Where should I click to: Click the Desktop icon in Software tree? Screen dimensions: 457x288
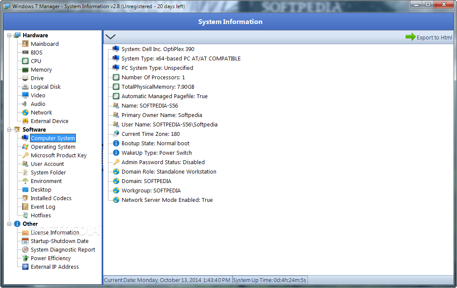(x=25, y=190)
